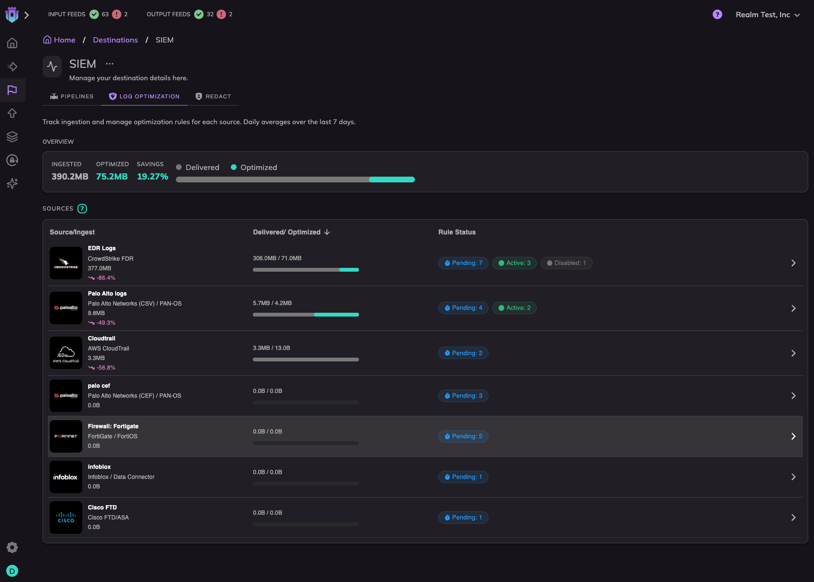Screen dimensions: 814x582
Task: Switch to the Pipelines tab
Action: 72,96
